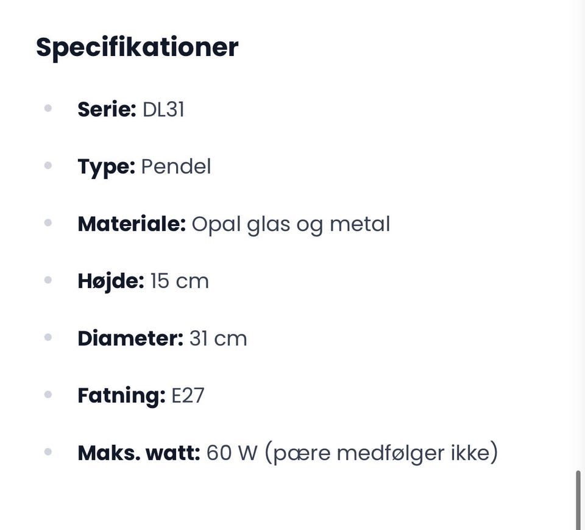
Task: Click the Specifikationer heading
Action: 137,48
